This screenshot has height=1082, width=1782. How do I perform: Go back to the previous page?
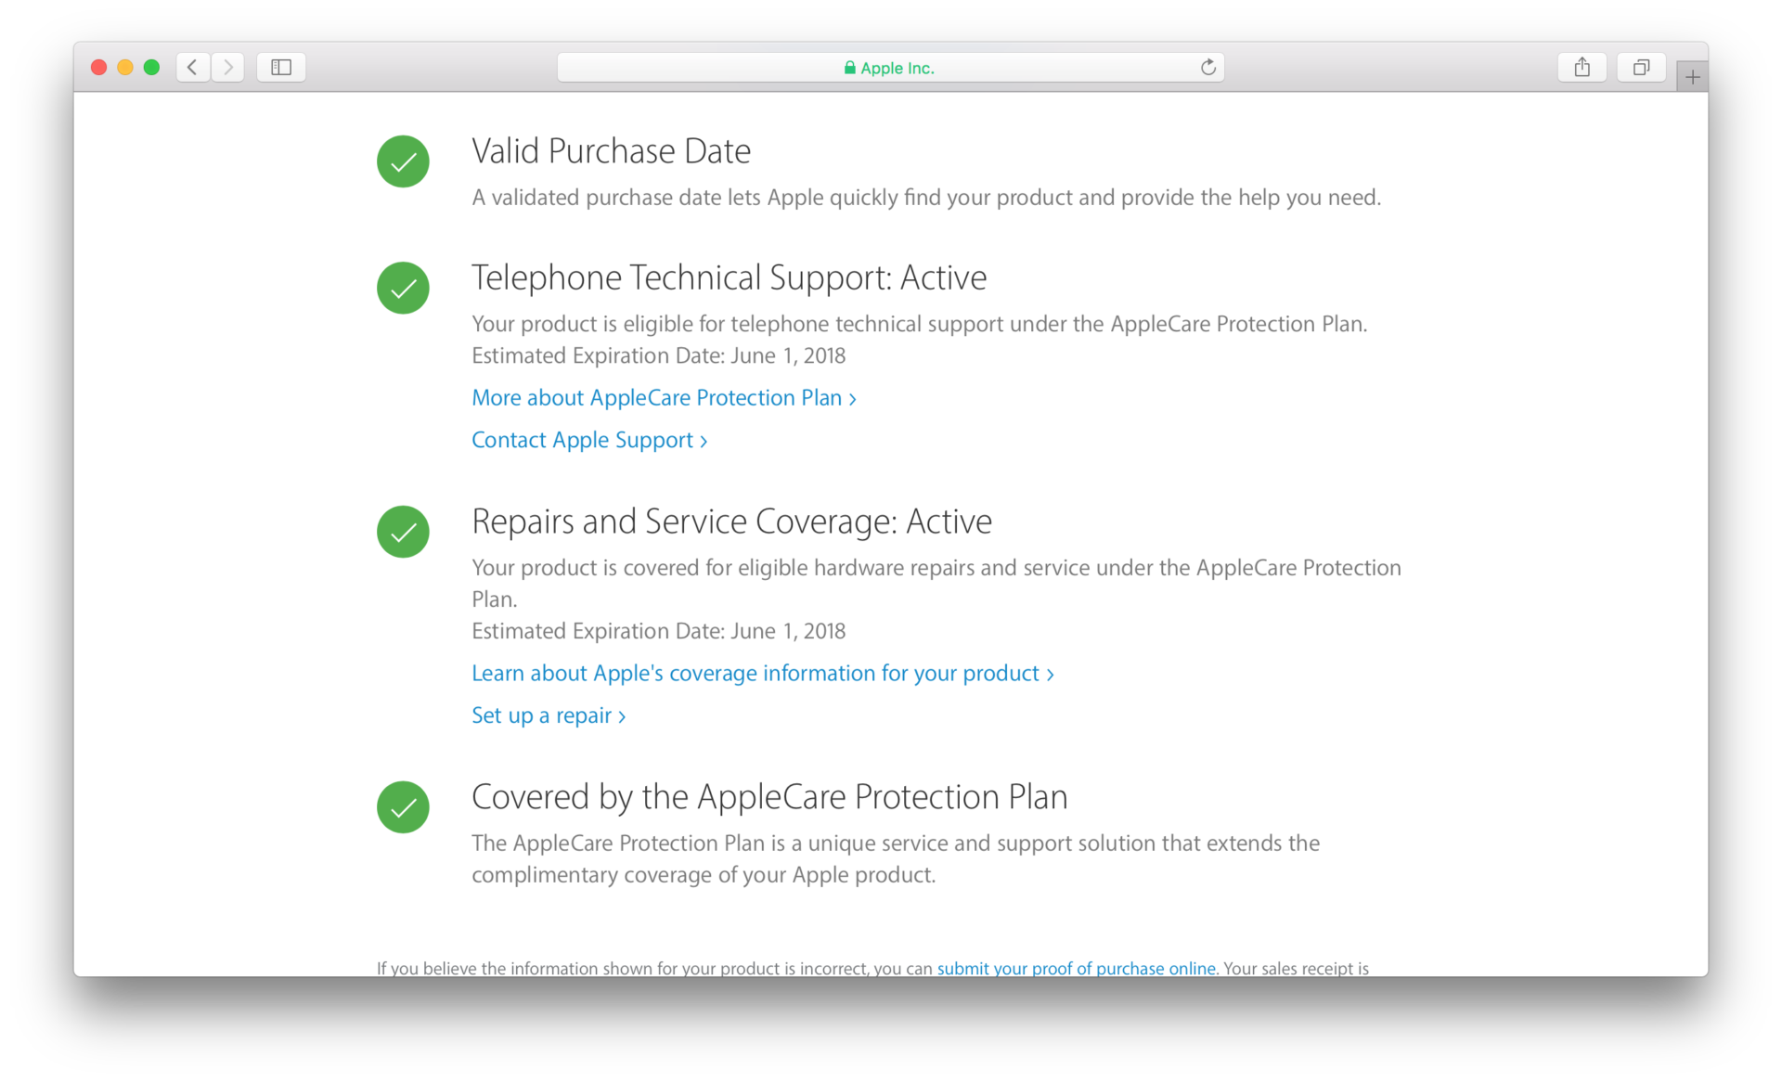(x=193, y=67)
